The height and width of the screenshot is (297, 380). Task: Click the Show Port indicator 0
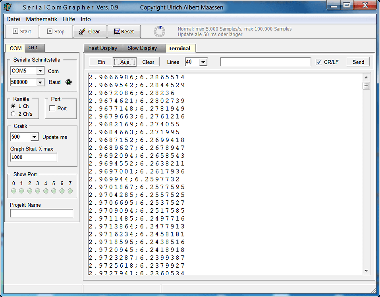click(14, 190)
